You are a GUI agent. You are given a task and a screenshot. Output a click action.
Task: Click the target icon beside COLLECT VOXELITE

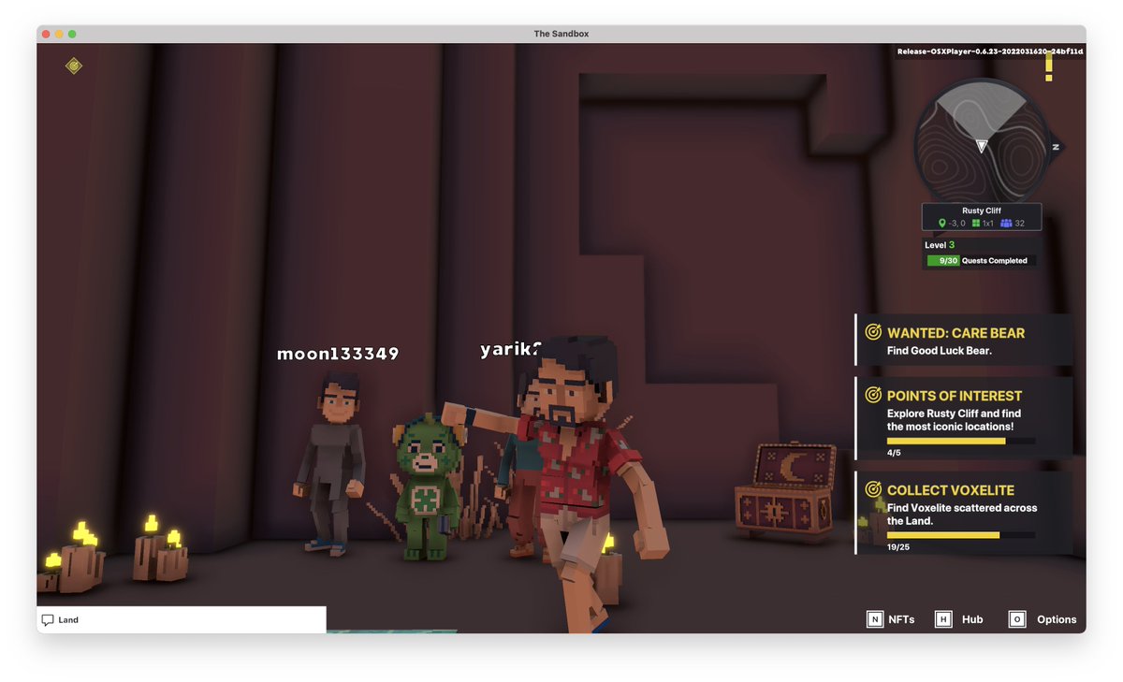pos(873,489)
